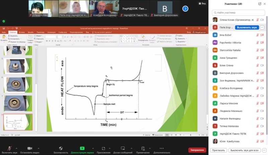Select participant Наталія Фалендиш
Image resolution: width=268 pixels, height=155 pixels.
click(x=237, y=118)
